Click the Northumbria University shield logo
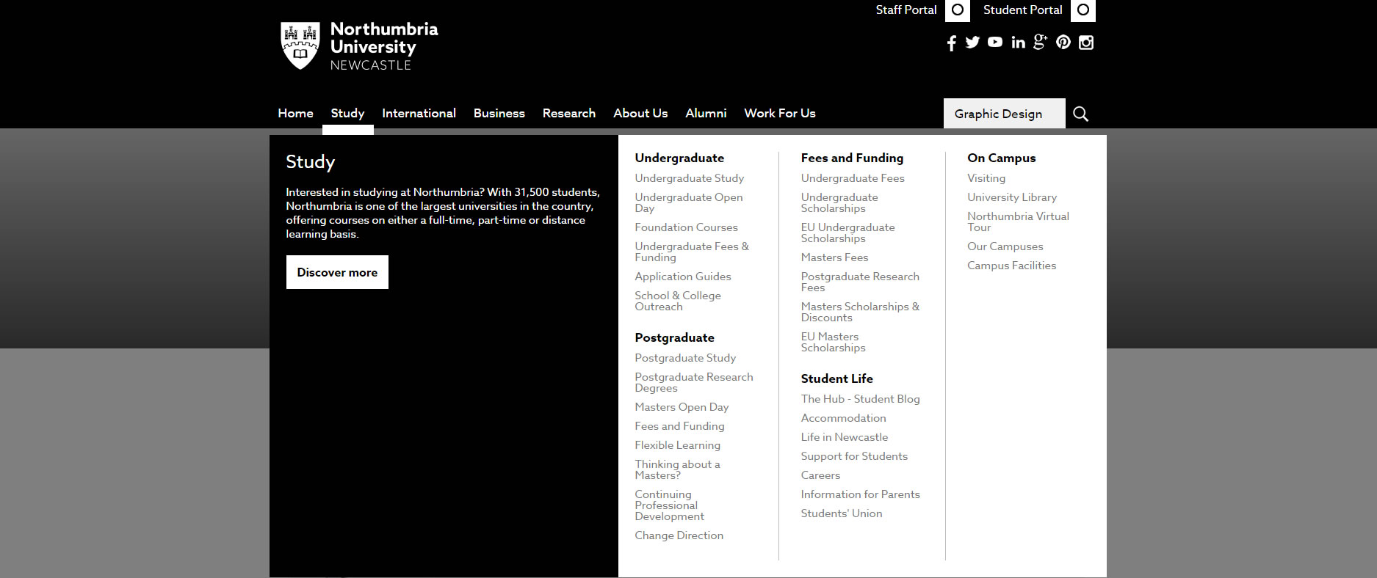Screen dimensions: 1377x578 300,45
